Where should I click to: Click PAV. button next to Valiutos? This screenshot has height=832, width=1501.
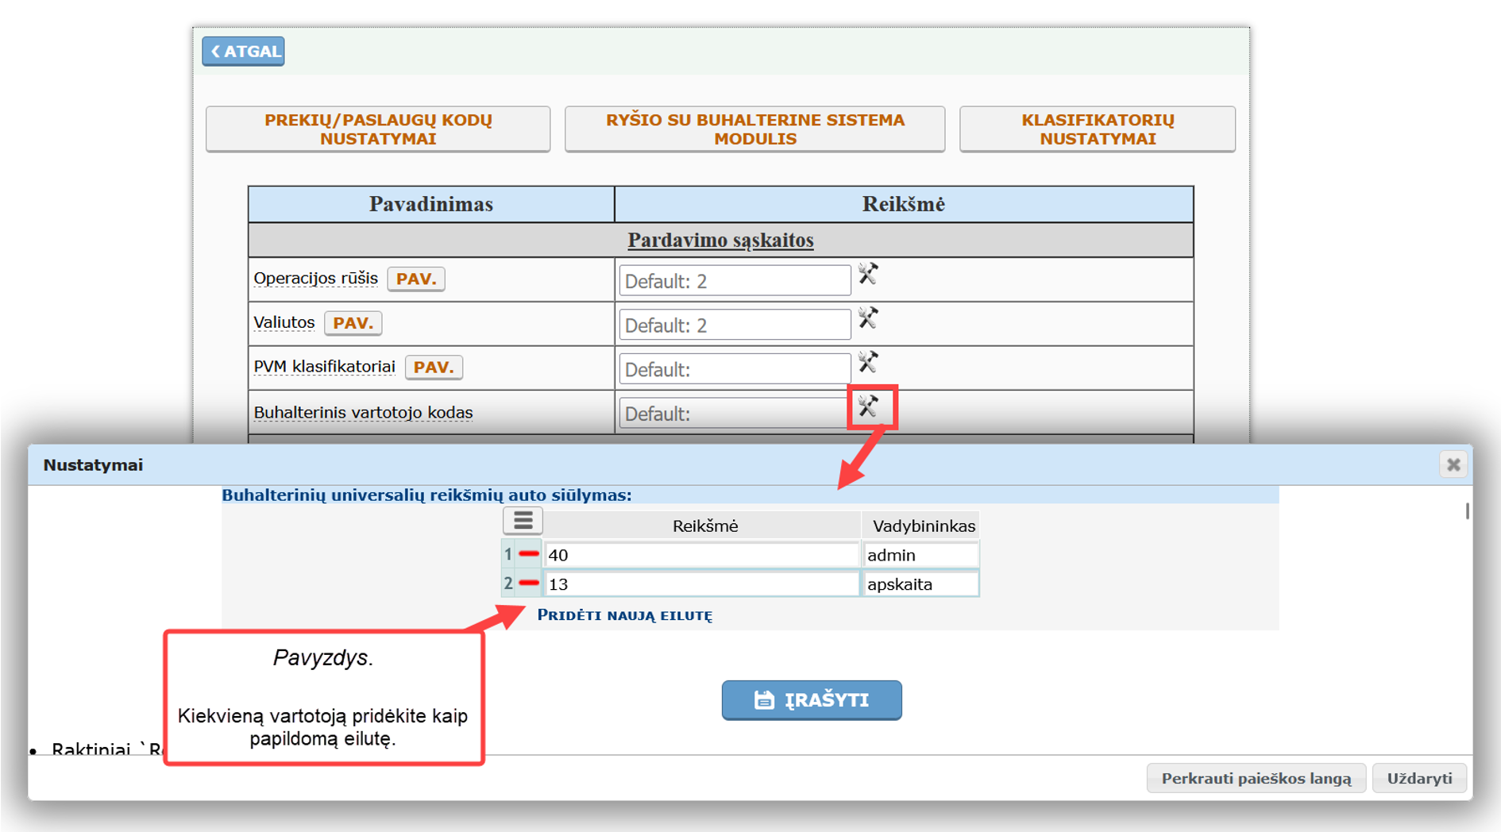coord(353,323)
